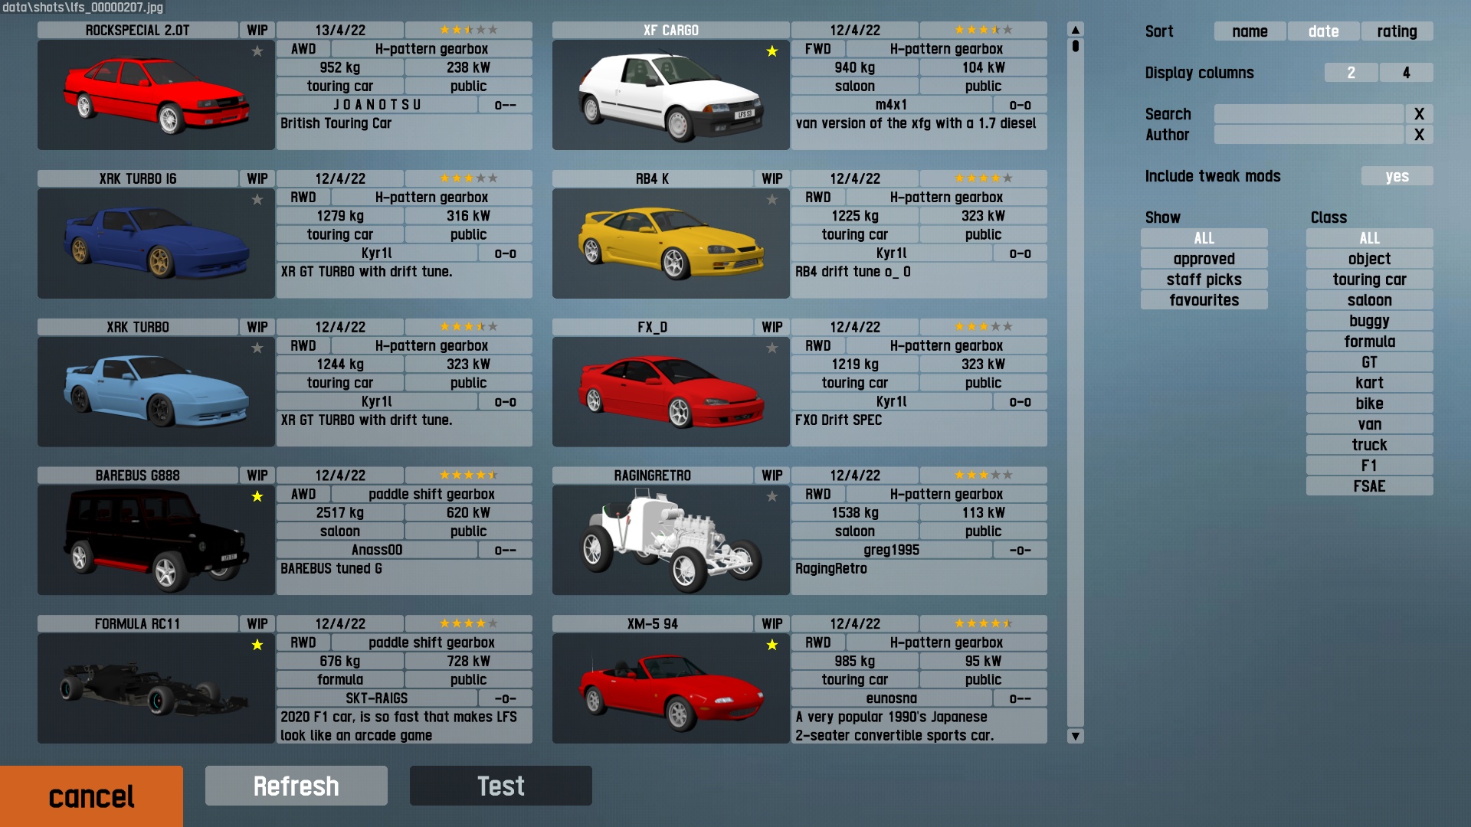Image resolution: width=1471 pixels, height=827 pixels.
Task: Set Display columns to 4
Action: [x=1406, y=73]
